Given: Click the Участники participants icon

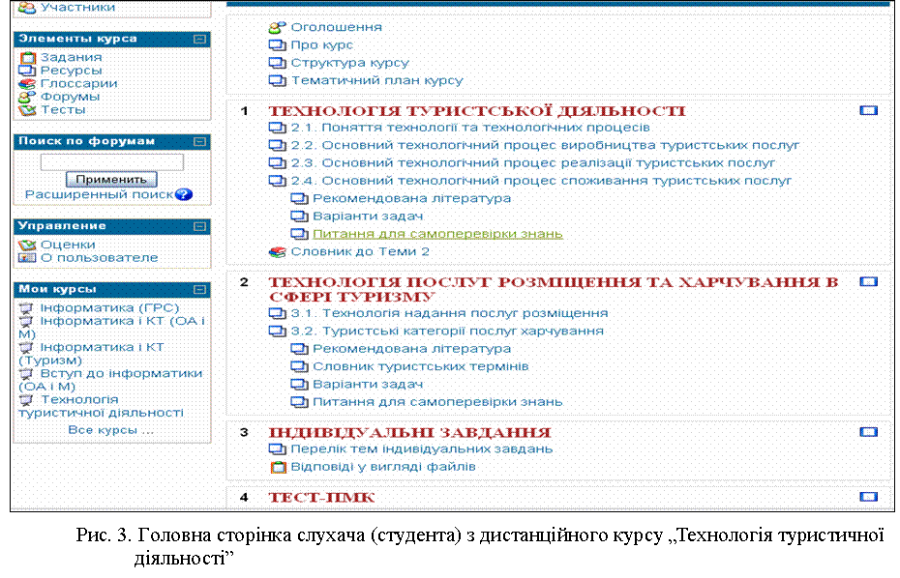Looking at the screenshot, I should tap(27, 8).
